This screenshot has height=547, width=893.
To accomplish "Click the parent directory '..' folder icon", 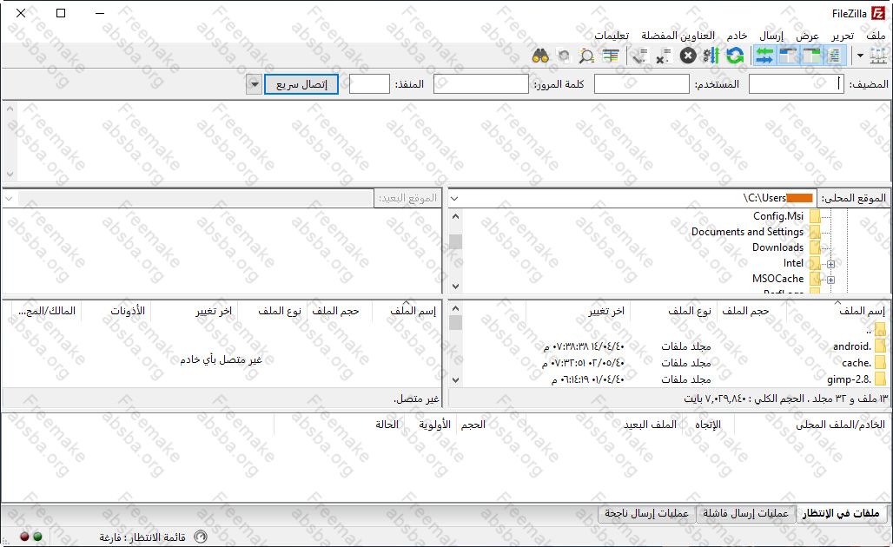I will (881, 330).
